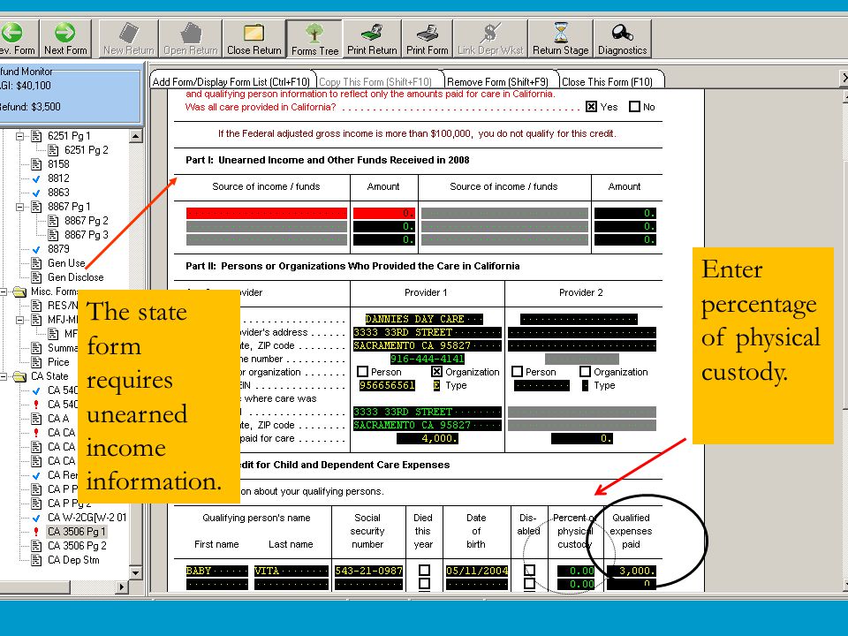
Task: Click the New Return toolbar icon
Action: point(129,39)
